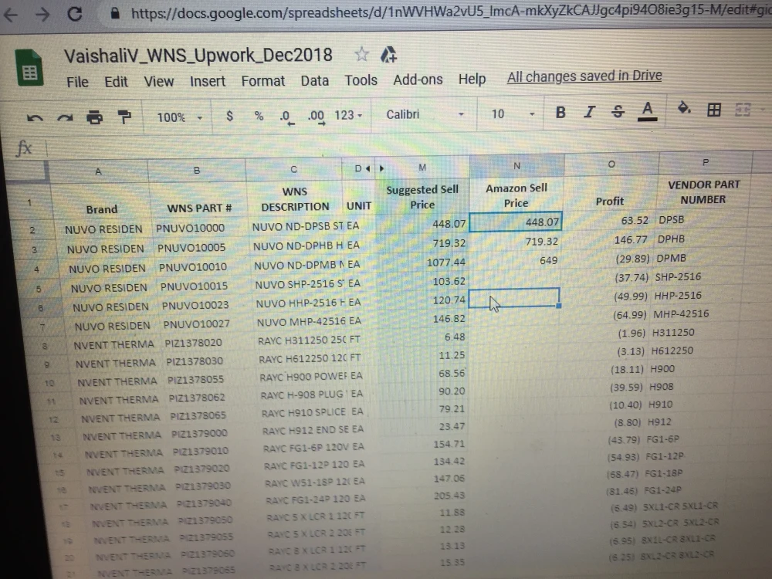Open the Edit menu

pyautogui.click(x=116, y=82)
